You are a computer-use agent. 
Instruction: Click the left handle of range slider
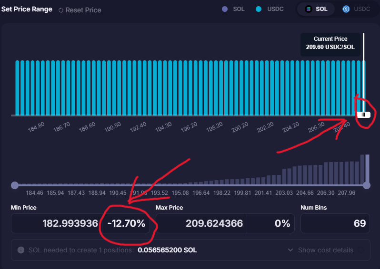15,185
